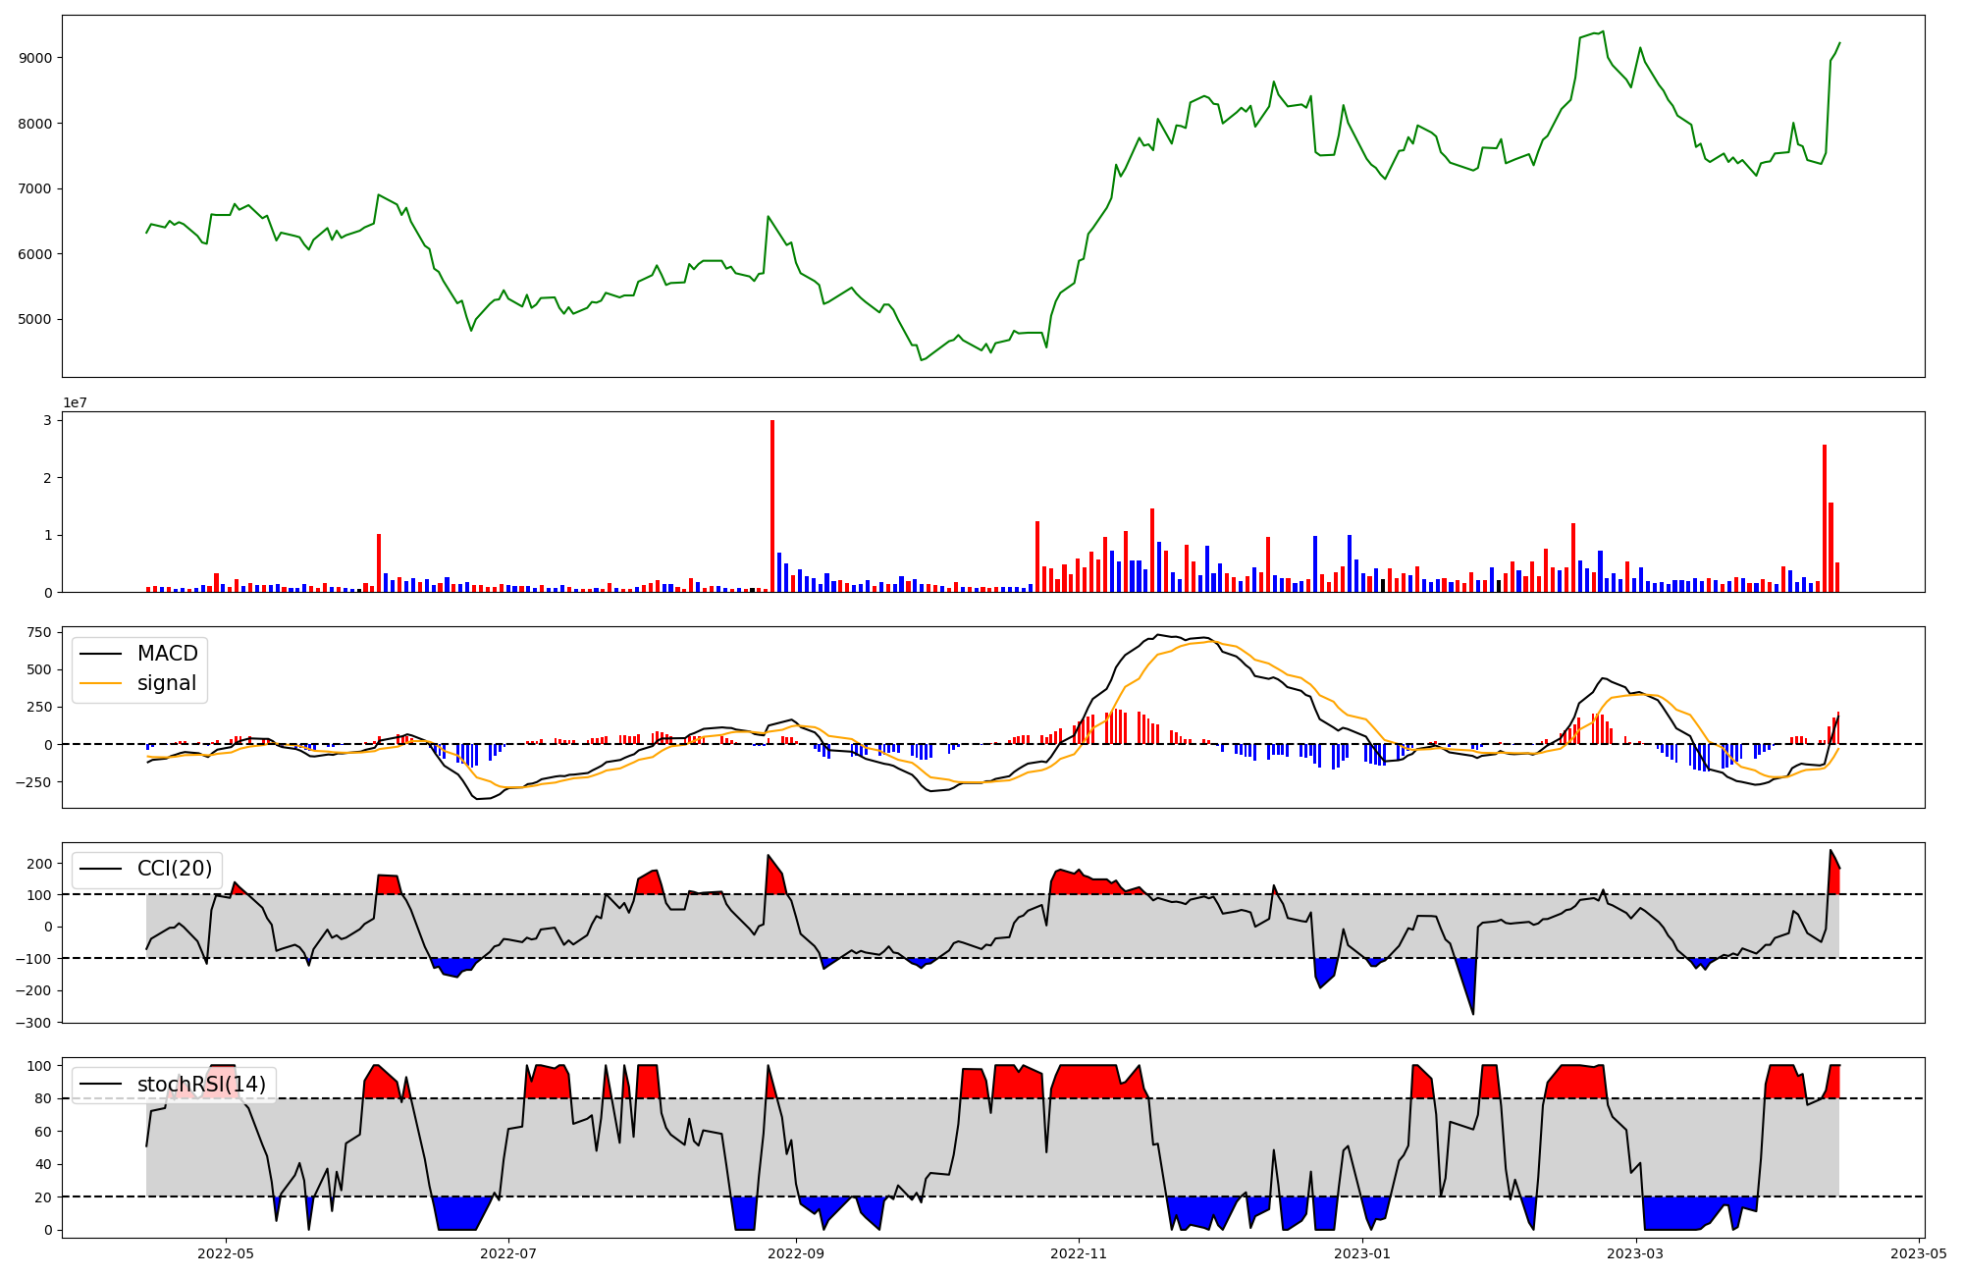Click the 9000 price axis label
This screenshot has height=1276, width=1963.
click(x=35, y=58)
